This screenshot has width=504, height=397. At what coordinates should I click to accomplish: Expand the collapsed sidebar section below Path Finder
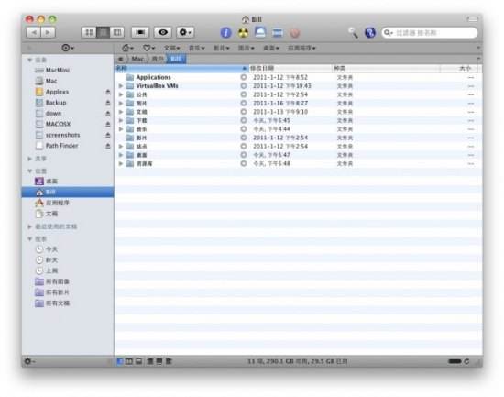[x=30, y=159]
